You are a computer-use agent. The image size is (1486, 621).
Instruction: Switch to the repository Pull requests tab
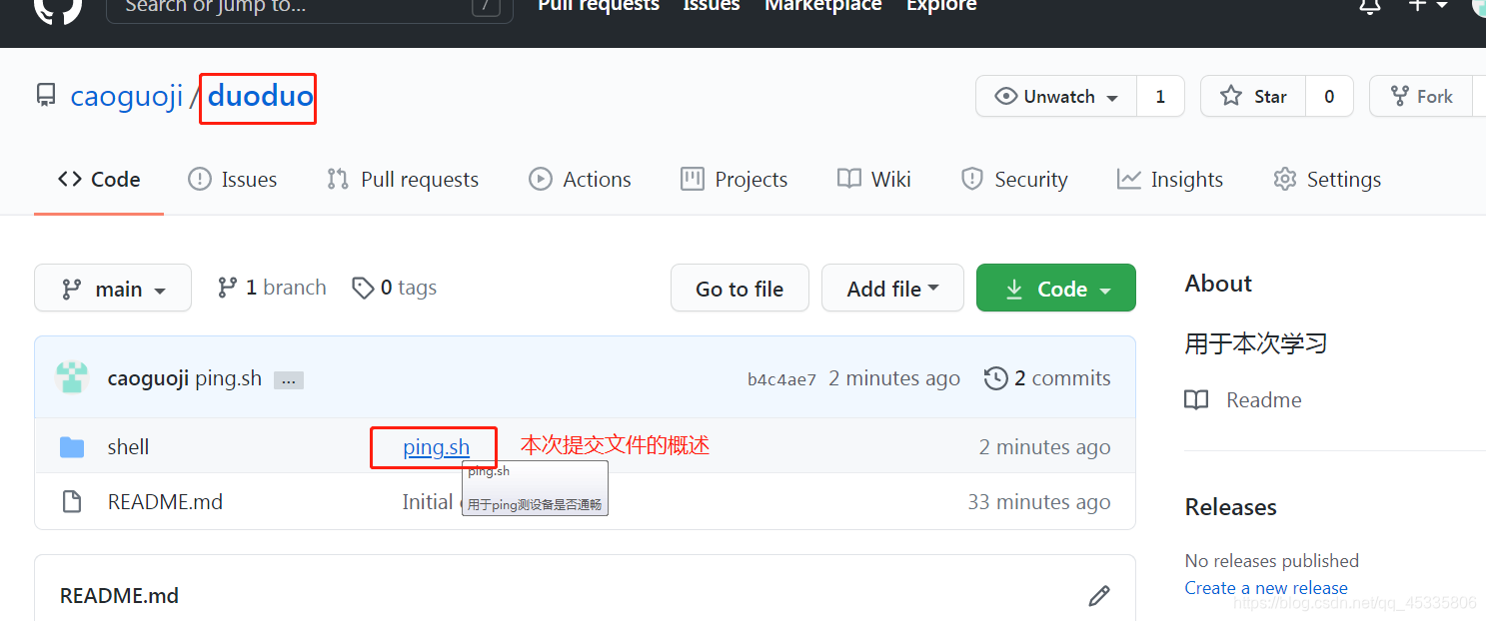point(404,180)
